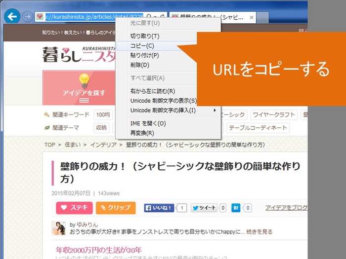Click the search magnifier in address bar
The height and width of the screenshot is (259, 346).
[x=149, y=16]
